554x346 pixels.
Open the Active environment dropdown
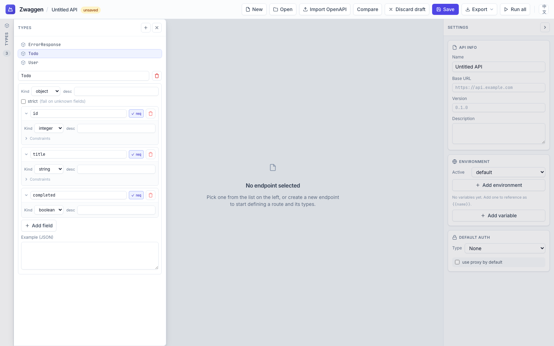click(x=508, y=172)
